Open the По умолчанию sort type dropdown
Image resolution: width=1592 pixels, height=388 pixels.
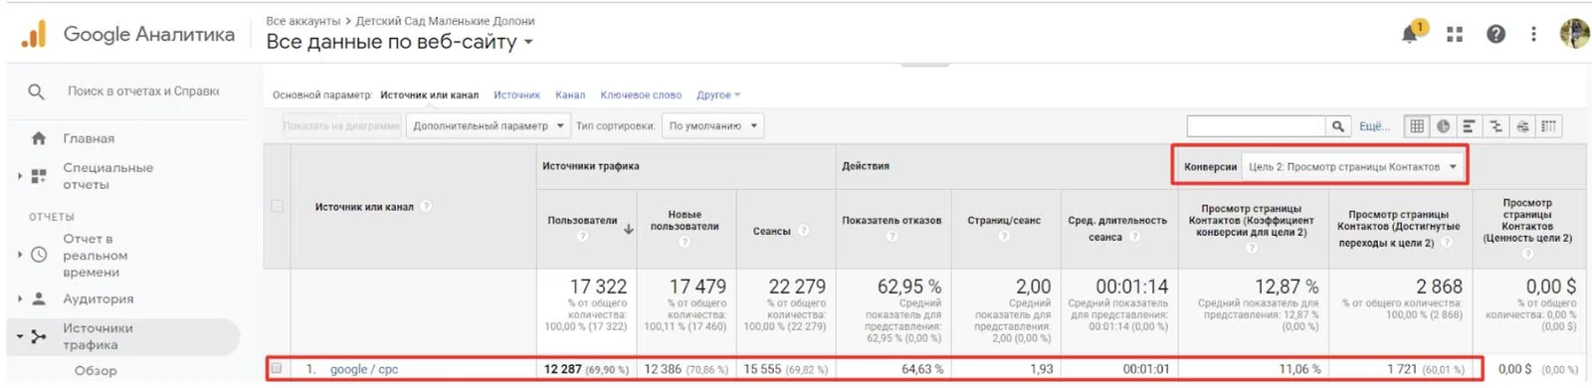click(713, 126)
